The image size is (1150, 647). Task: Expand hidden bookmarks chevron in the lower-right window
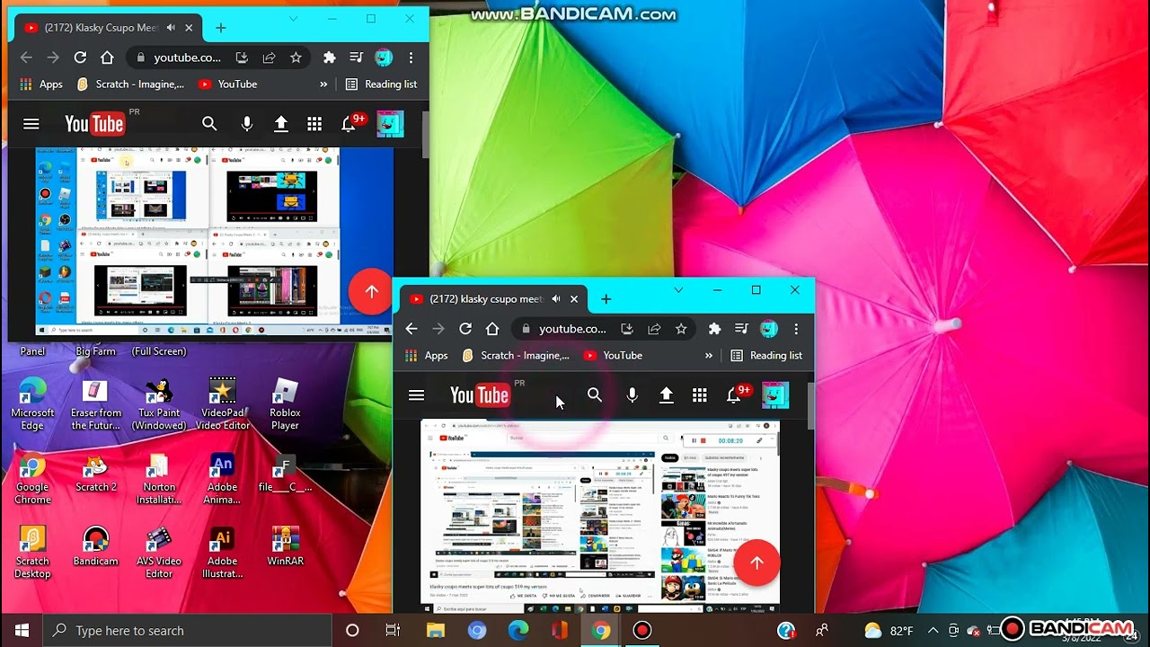(x=709, y=356)
